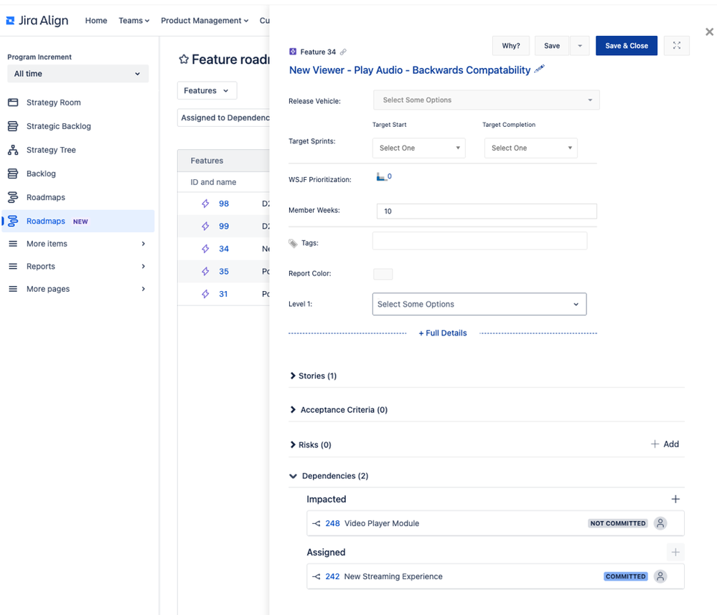Expand More pages in sidebar

click(x=143, y=289)
